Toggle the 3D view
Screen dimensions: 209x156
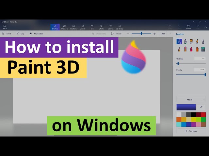pos(116,34)
